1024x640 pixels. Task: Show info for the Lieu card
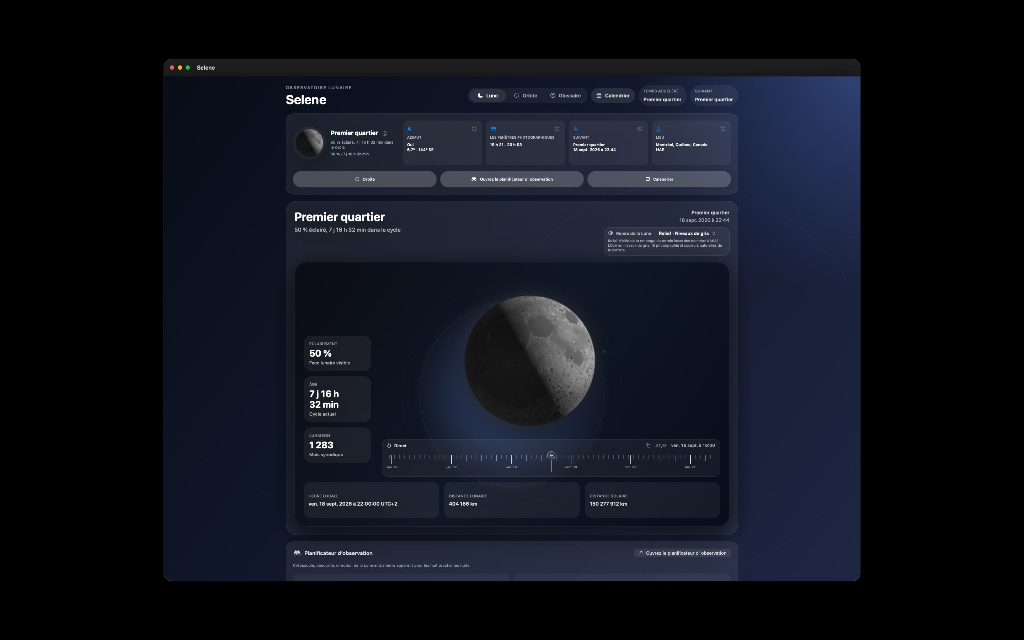723,129
